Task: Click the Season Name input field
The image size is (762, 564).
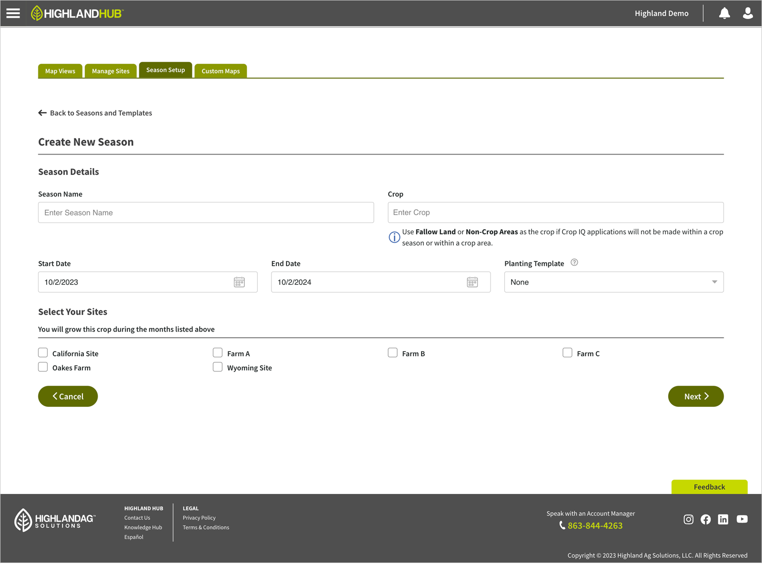Action: 206,213
